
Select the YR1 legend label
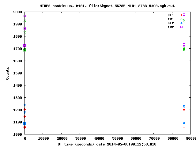[171, 19]
